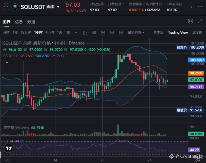The image size is (206, 163).
Task: Click the 最低价 91.5700 marker
Action: (190, 110)
